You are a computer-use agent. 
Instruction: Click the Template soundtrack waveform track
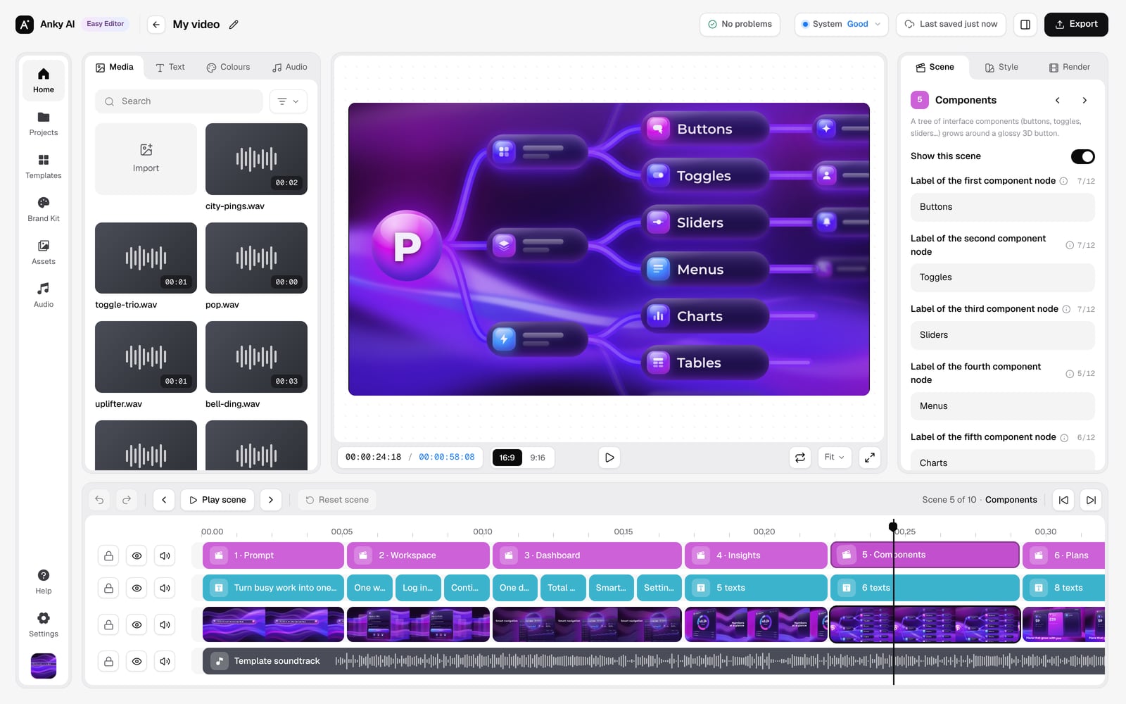654,661
